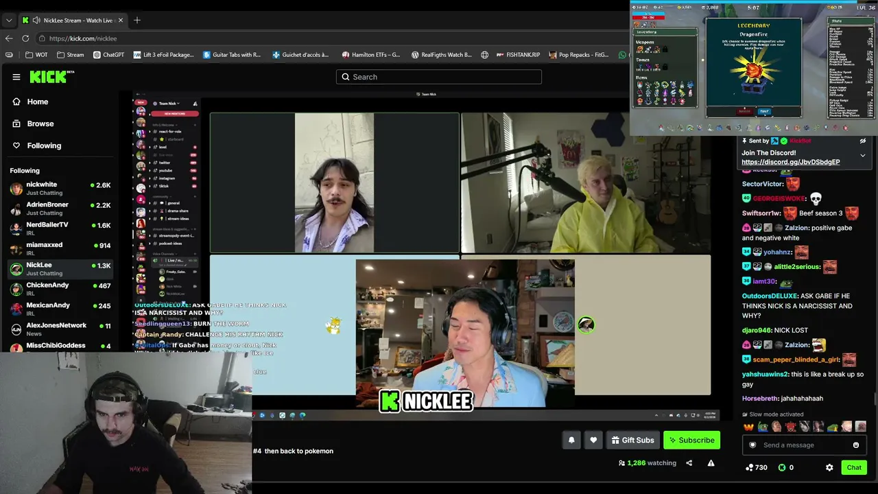Open the RealFigths Watch bookmark
The image size is (878, 494).
coord(442,55)
